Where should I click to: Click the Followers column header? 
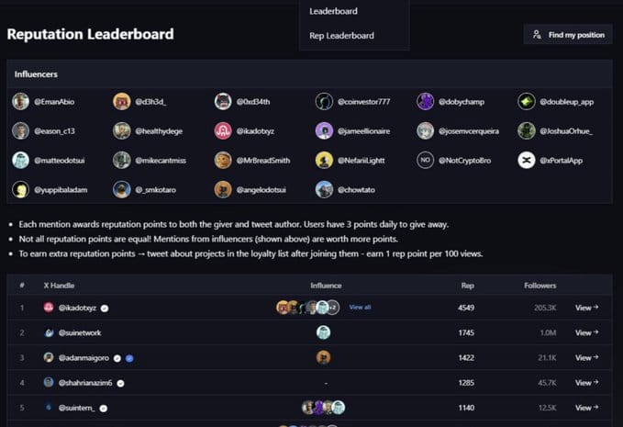pyautogui.click(x=540, y=286)
